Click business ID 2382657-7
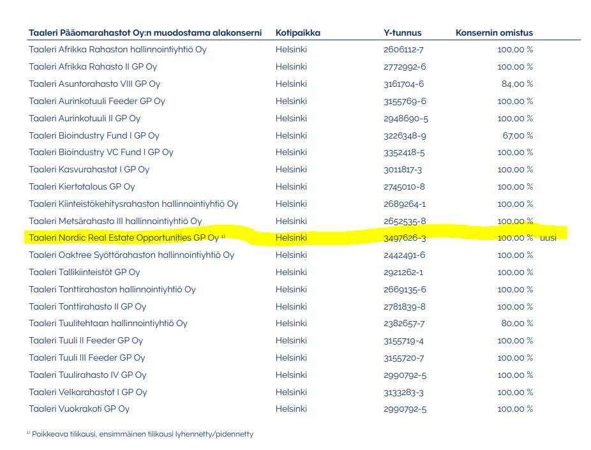 tap(404, 324)
